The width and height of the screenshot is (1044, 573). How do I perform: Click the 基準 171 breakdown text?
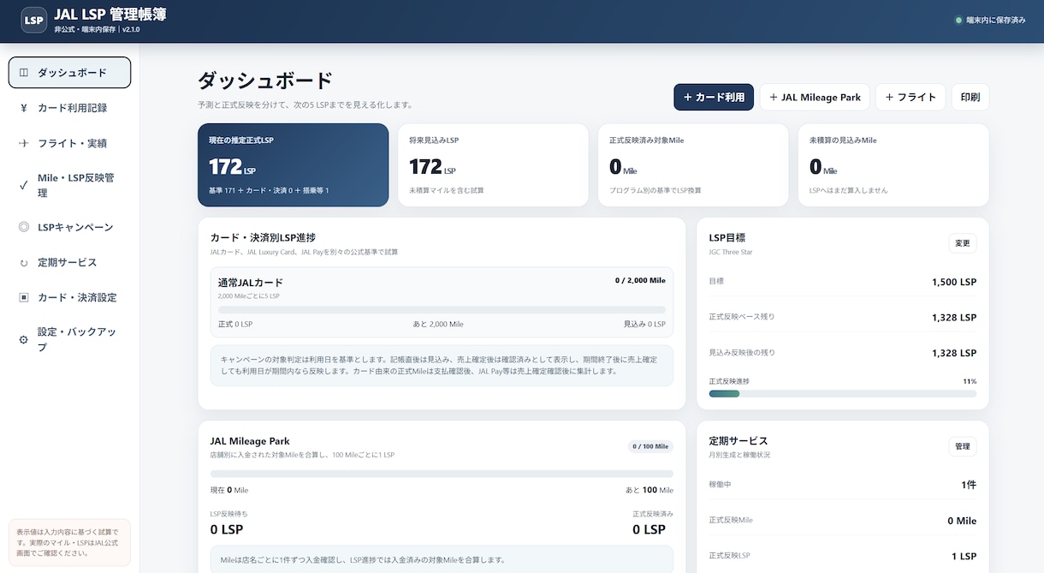pos(269,190)
